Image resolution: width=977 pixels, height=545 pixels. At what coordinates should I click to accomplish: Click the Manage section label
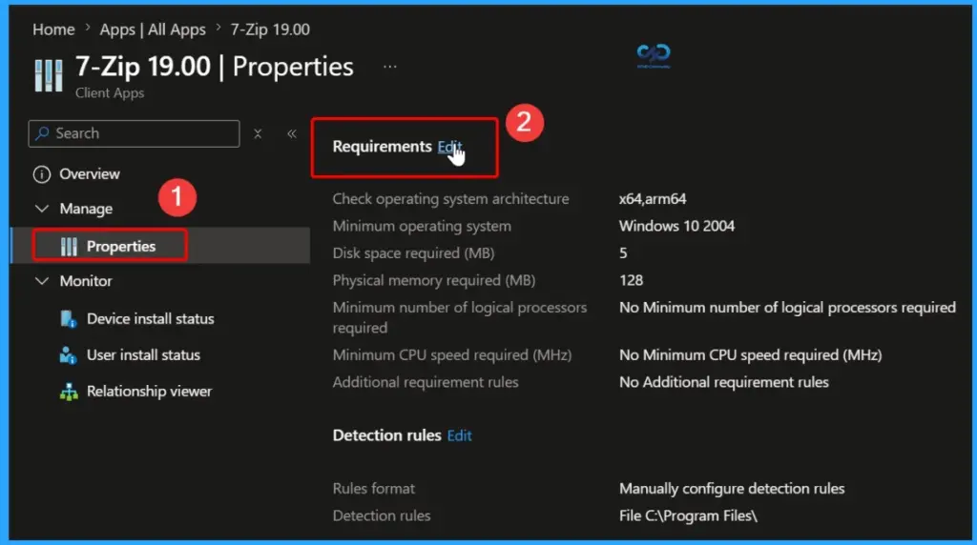[x=86, y=209]
